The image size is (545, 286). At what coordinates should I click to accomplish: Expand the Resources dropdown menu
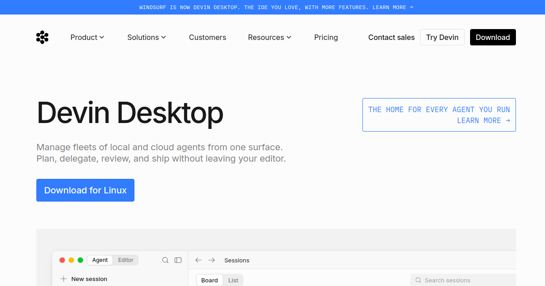270,37
